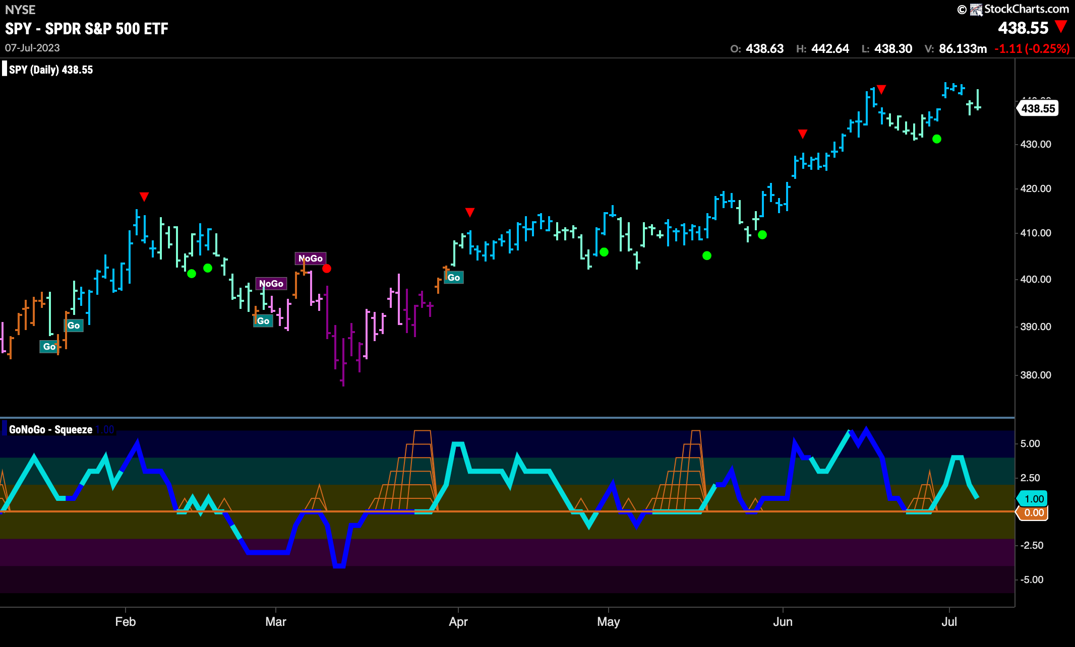The image size is (1075, 647).
Task: Click the Jul label on the time axis
Action: coord(949,622)
